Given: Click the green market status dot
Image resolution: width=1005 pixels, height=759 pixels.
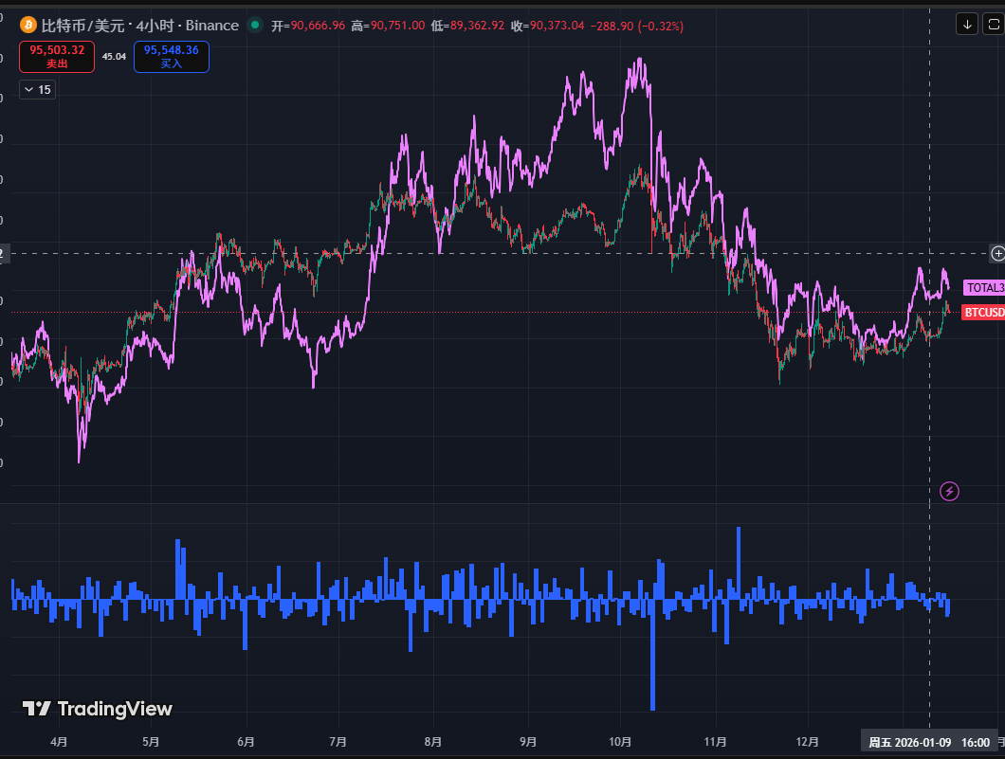Looking at the screenshot, I should (x=254, y=26).
